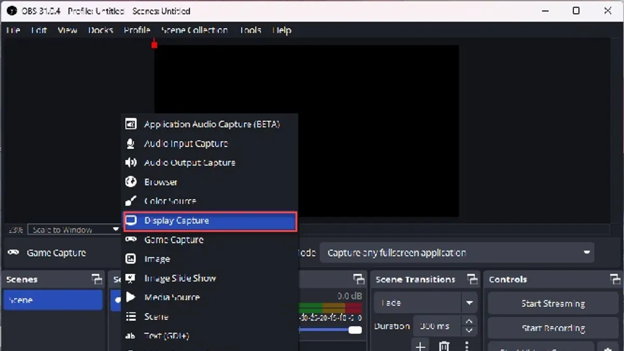Viewport: 624px width, 351px height.
Task: Click the gamepad icon in the menu's Game Capture row
Action: [x=131, y=240]
